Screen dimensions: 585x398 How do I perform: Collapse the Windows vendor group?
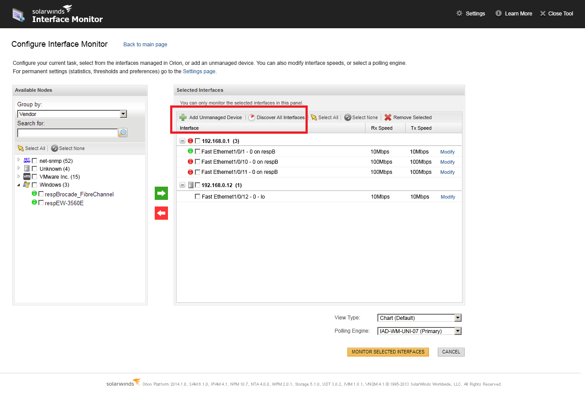19,185
